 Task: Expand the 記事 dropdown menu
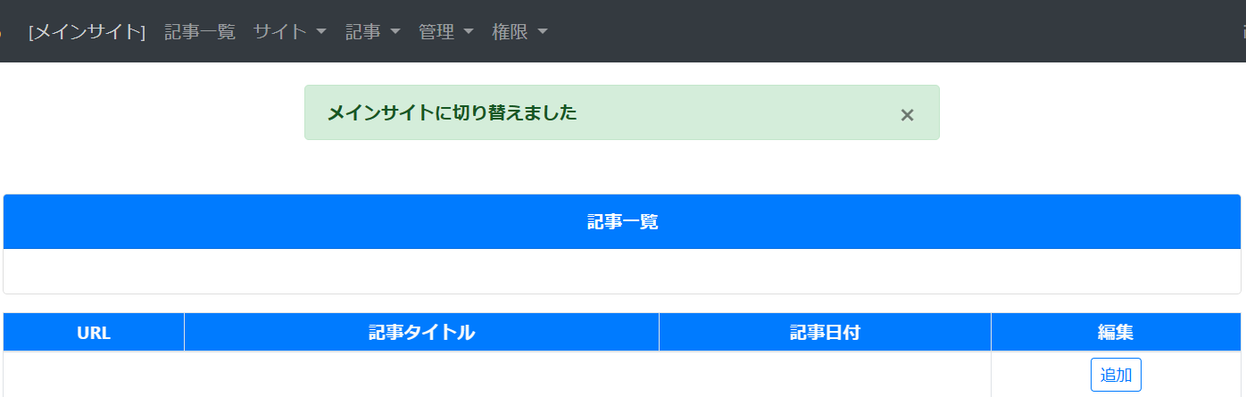click(x=373, y=32)
